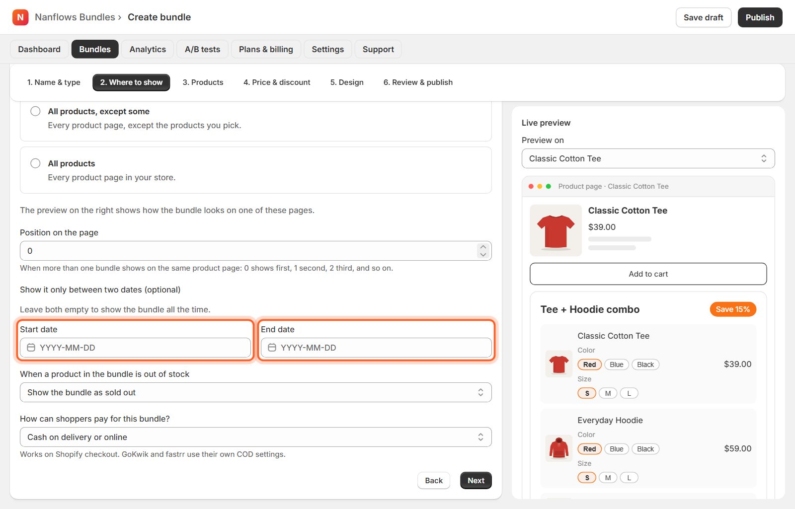Click the small red tee bundle thumbnail
Image resolution: width=795 pixels, height=509 pixels.
559,364
